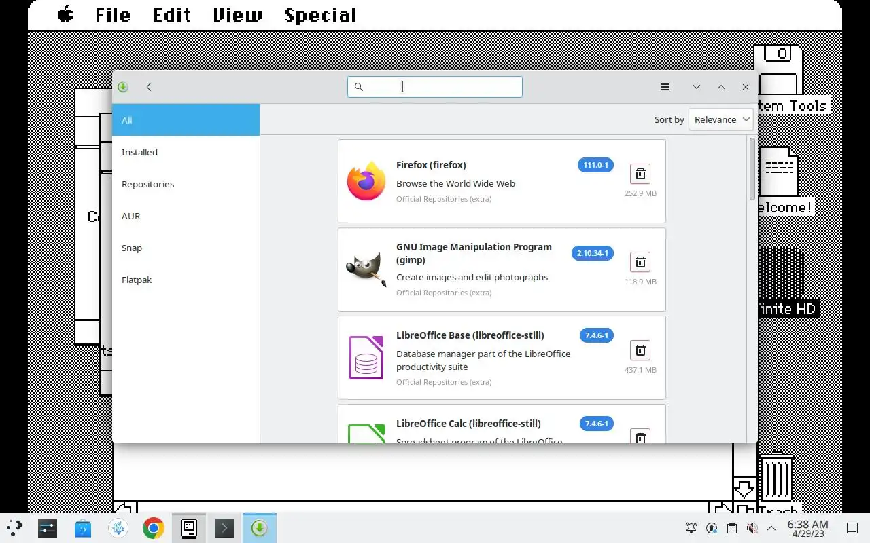Viewport: 870px width, 543px height.
Task: Expand the hidden system tray icons
Action: coord(771,528)
